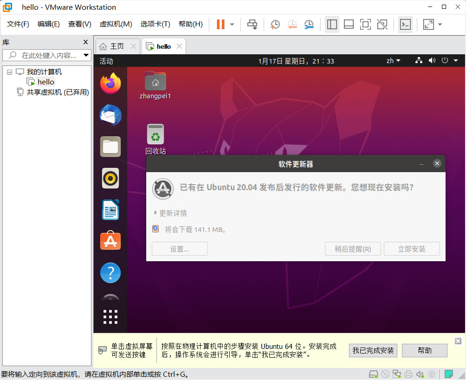Click 立即安装 to install updates

412,249
